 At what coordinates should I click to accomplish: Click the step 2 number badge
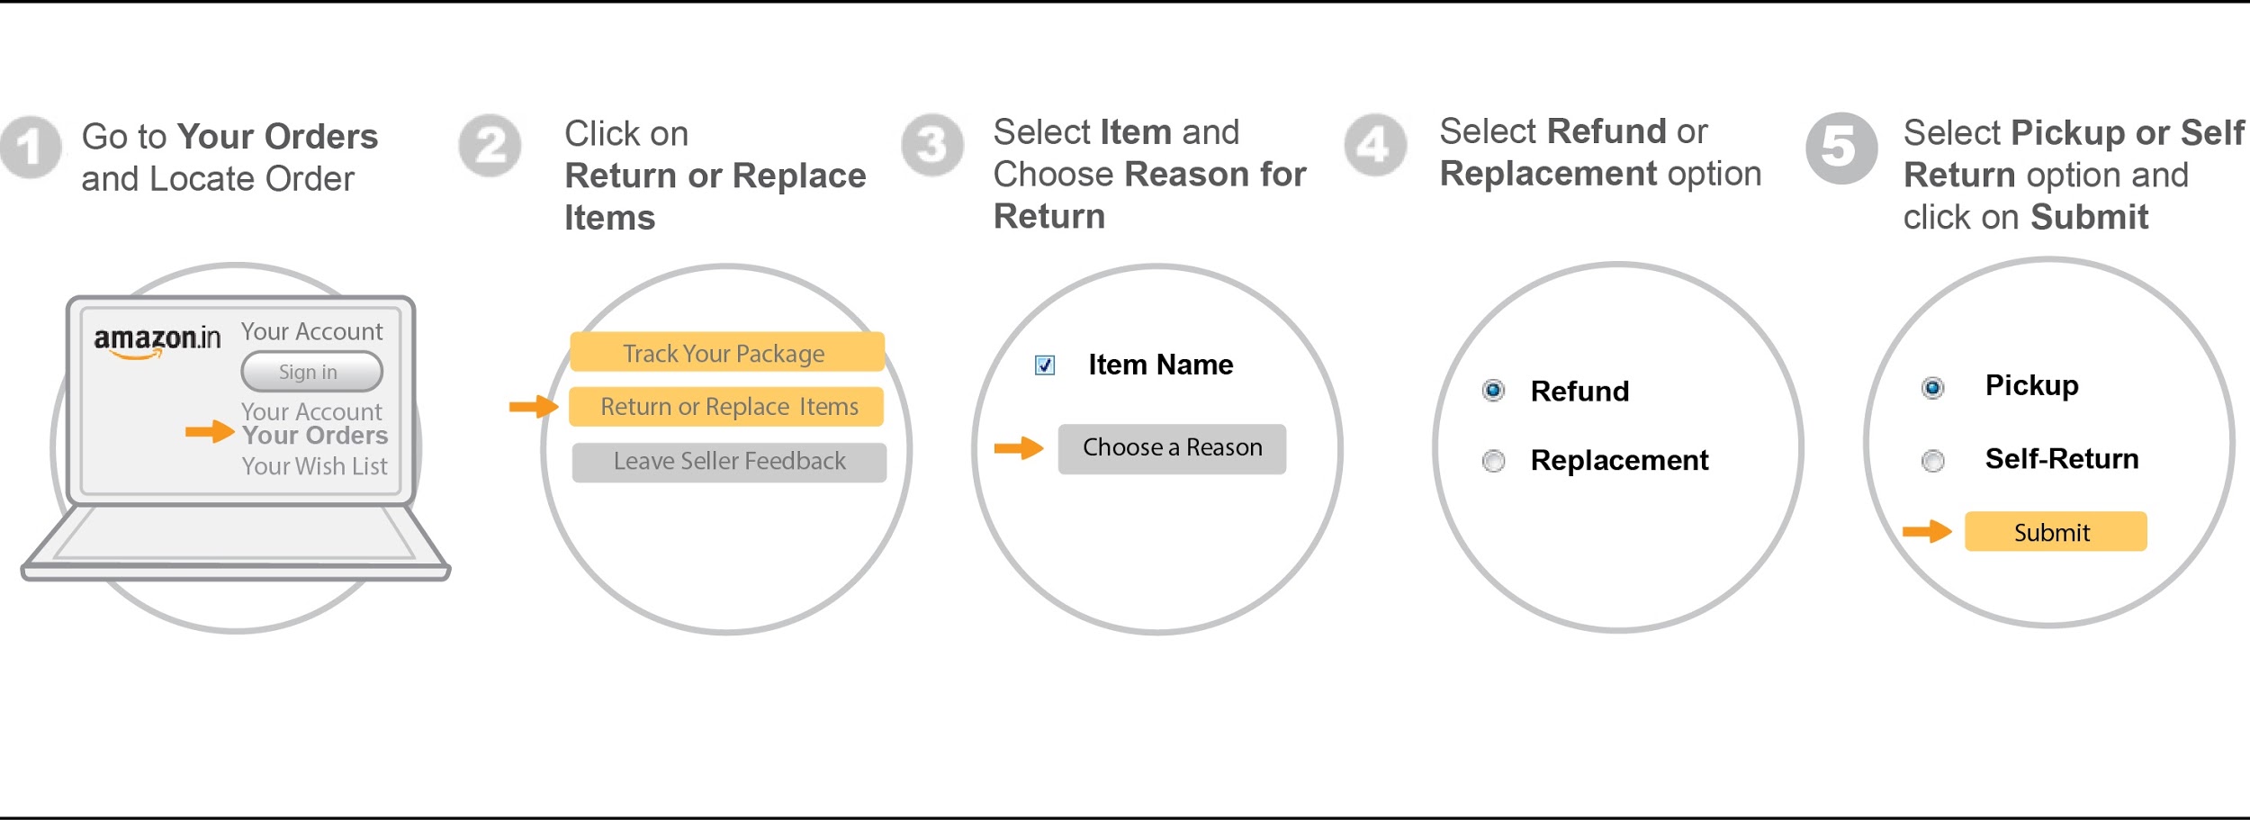tap(490, 145)
